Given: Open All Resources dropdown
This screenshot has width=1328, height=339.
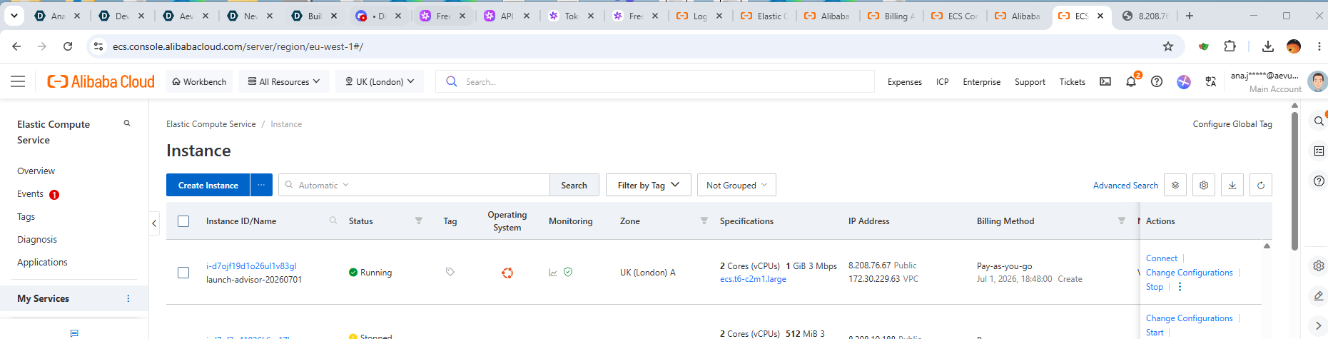Looking at the screenshot, I should pos(284,81).
